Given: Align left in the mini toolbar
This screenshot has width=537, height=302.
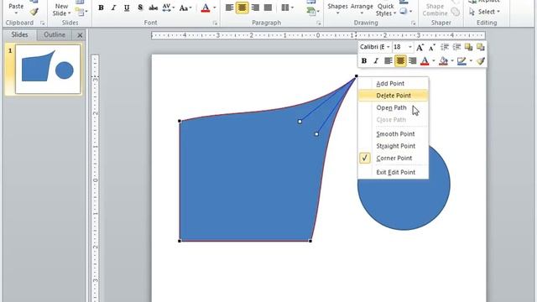Looking at the screenshot, I should pyautogui.click(x=388, y=61).
